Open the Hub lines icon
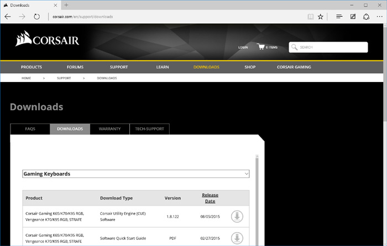Screen dimensions: 387x246 point(339,17)
